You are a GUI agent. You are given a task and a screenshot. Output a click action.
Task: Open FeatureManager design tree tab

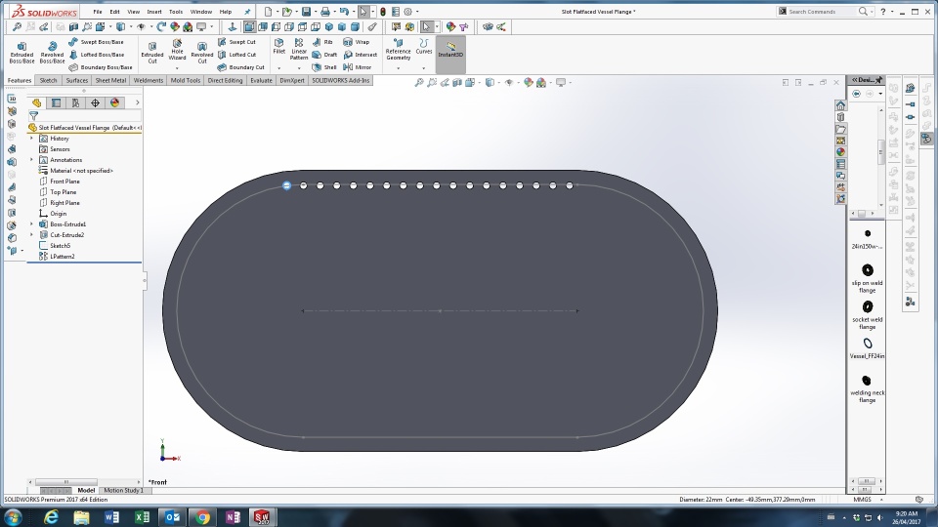tap(36, 102)
